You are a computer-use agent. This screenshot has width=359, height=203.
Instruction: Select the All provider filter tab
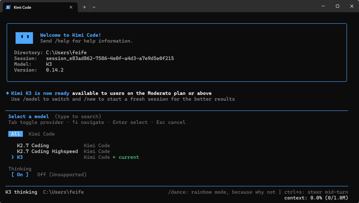16,134
